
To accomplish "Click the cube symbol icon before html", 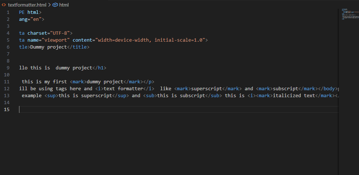I will point(55,5).
